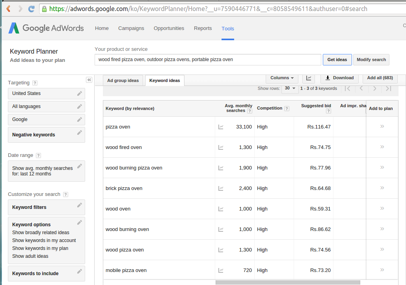Toggle chart view button in toolbar
406x285 pixels.
(309, 78)
